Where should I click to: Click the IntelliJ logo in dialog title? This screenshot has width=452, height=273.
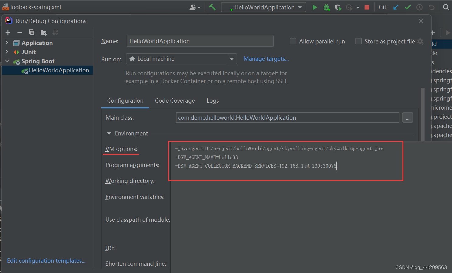point(9,21)
